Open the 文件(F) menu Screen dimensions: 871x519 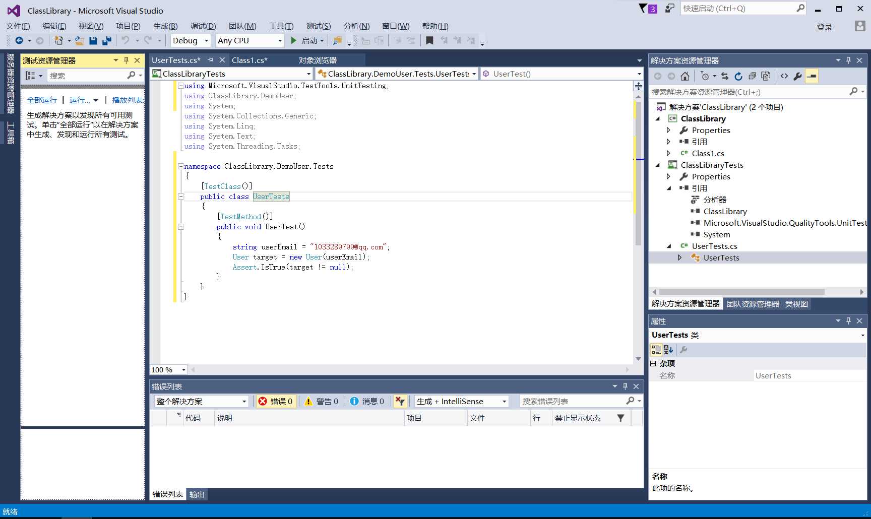pos(18,26)
